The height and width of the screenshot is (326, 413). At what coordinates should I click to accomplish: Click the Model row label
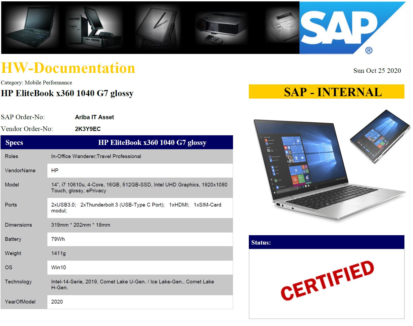(x=12, y=185)
